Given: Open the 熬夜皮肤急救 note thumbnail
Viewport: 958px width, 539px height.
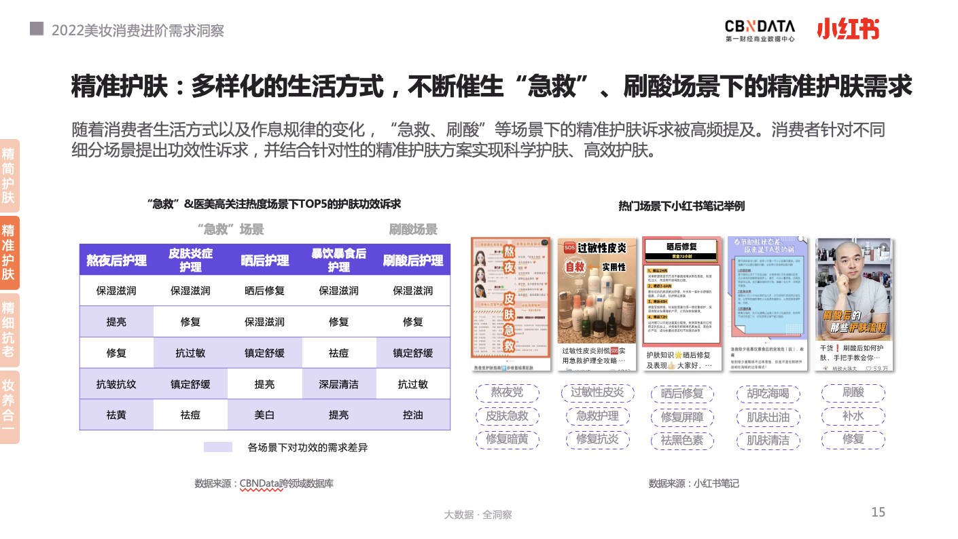Looking at the screenshot, I should [510, 304].
